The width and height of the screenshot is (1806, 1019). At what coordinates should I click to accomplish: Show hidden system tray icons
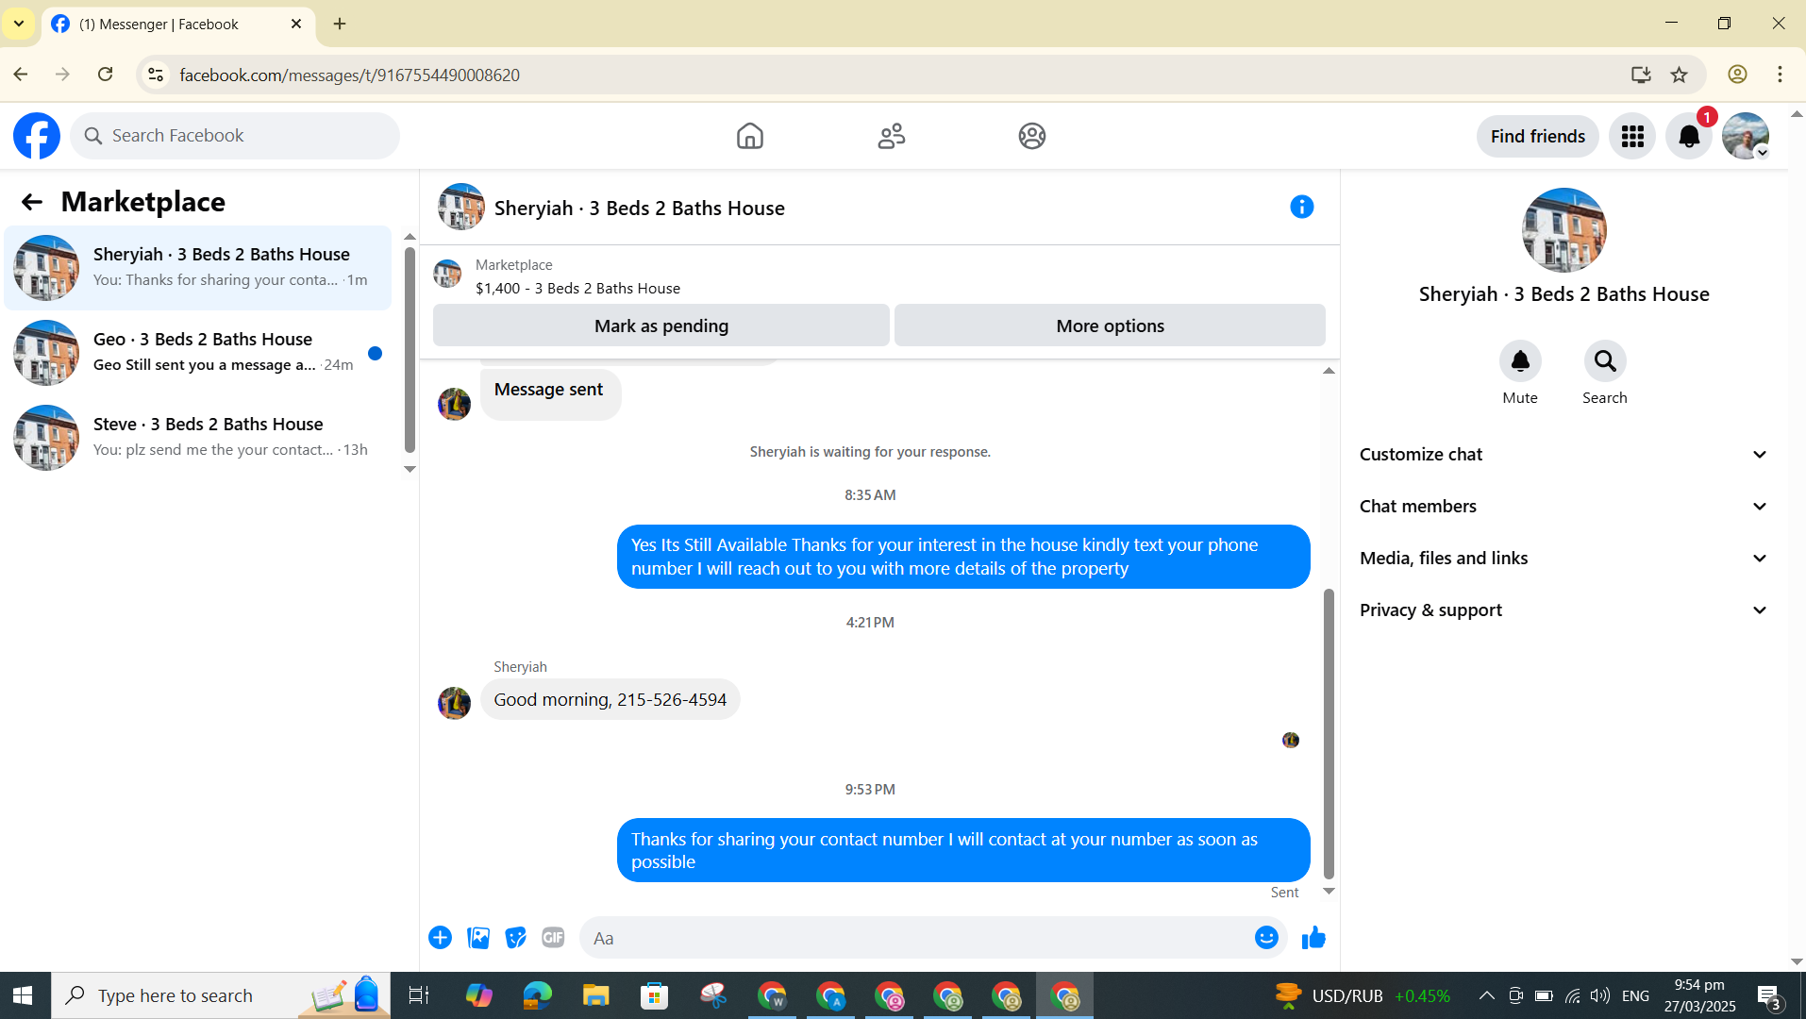pos(1486,995)
